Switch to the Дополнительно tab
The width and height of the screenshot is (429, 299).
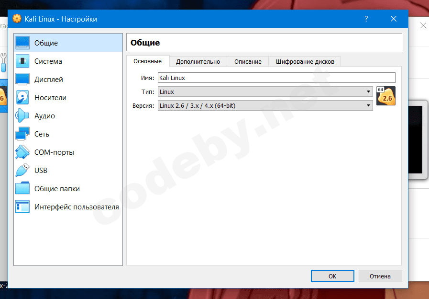(198, 62)
